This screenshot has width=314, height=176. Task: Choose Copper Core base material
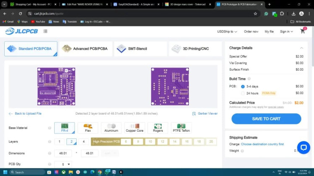135,128
